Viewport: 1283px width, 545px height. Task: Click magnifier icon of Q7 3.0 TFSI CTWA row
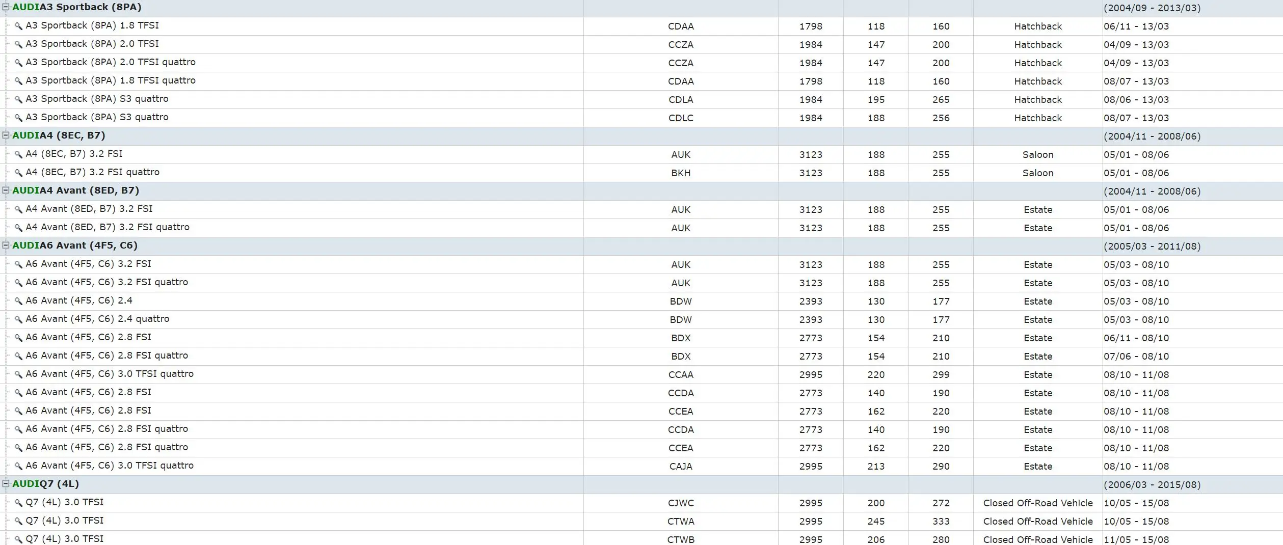[18, 521]
